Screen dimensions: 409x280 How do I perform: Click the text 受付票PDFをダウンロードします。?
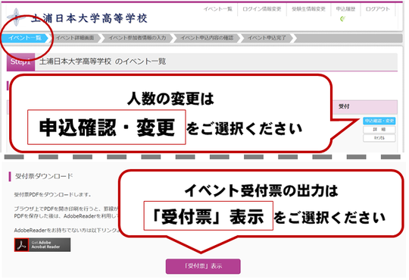point(53,194)
